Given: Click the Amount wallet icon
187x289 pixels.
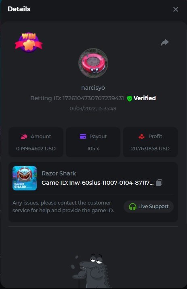Looking at the screenshot, I should 24,137.
